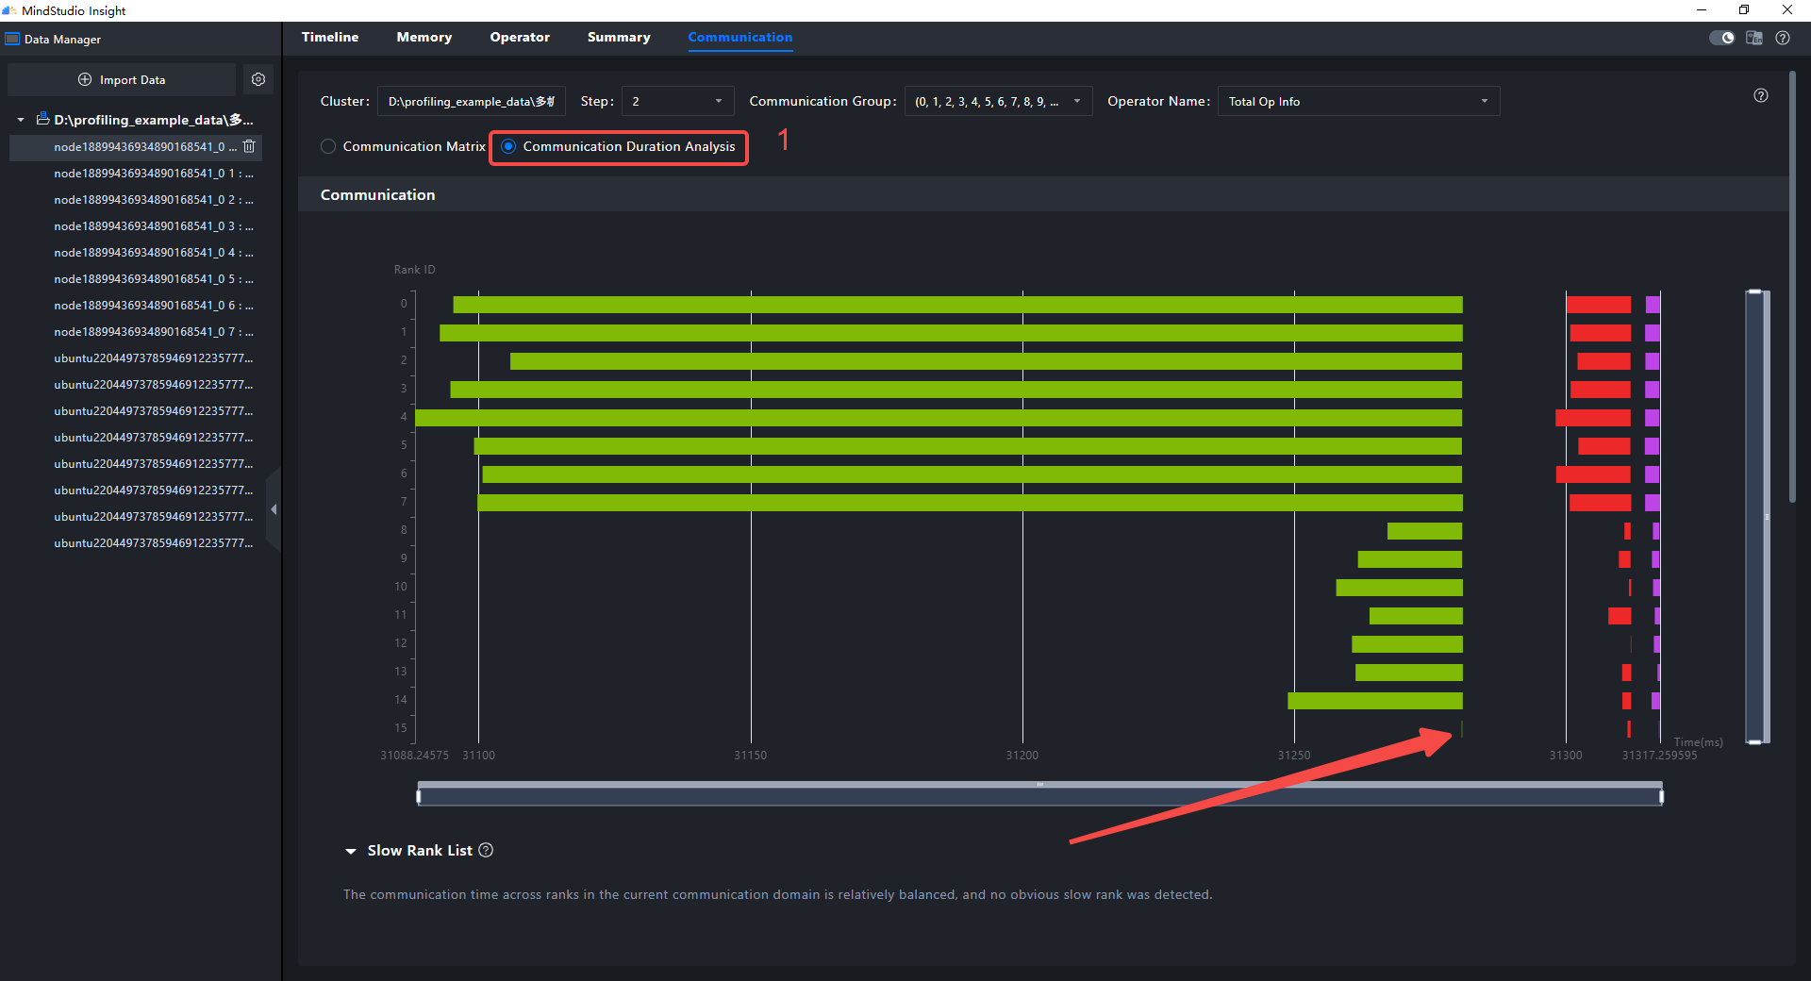Delete the selected node data entry
The height and width of the screenshot is (981, 1811).
click(249, 146)
